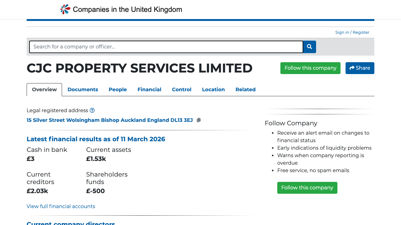Return to the Overview tab
This screenshot has width=401, height=225.
[x=44, y=90]
